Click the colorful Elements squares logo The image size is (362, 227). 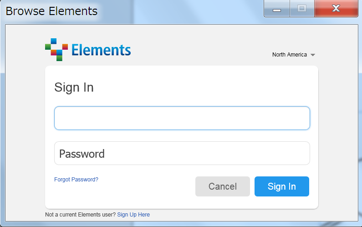click(56, 50)
